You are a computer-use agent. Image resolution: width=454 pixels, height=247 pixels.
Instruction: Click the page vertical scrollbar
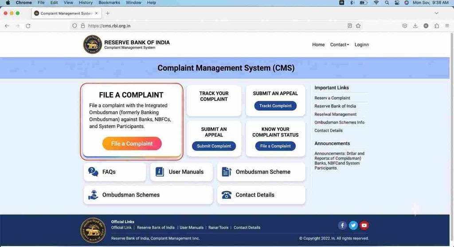451,136
